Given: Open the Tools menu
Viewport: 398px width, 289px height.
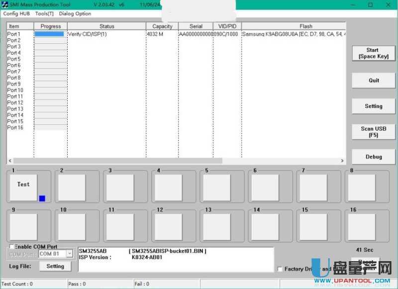Looking at the screenshot, I should pos(44,13).
